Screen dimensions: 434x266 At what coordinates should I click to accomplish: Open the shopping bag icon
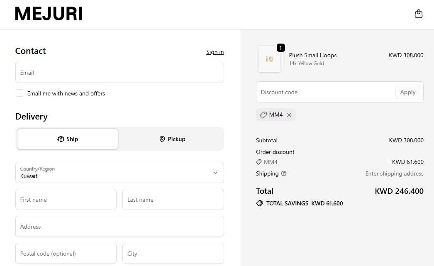(418, 14)
